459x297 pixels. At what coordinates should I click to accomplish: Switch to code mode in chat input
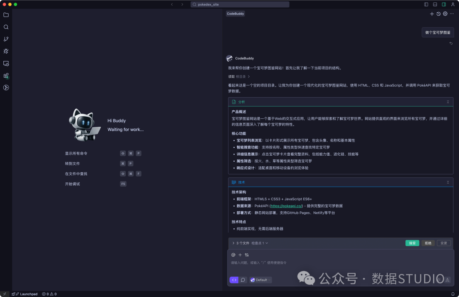click(x=234, y=280)
